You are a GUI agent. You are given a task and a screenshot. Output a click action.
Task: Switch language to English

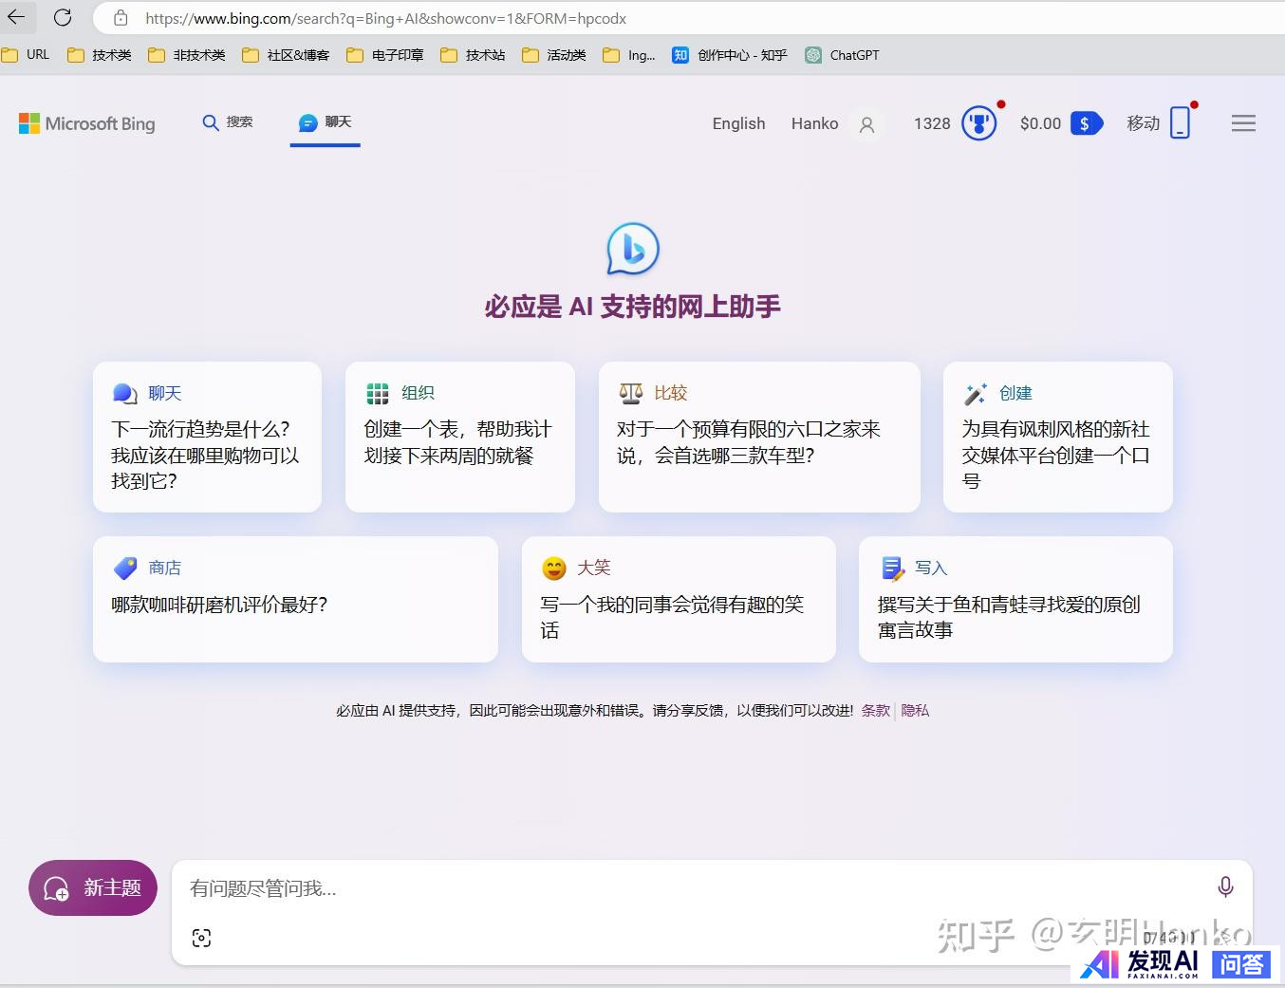[738, 123]
